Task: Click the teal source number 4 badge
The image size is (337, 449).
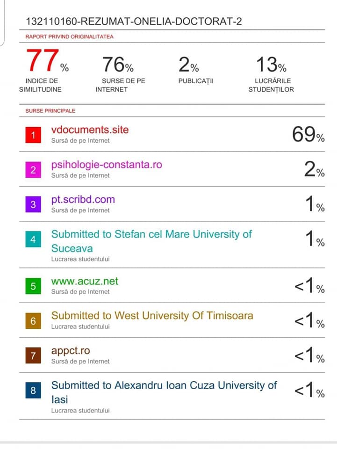Action: [x=33, y=239]
